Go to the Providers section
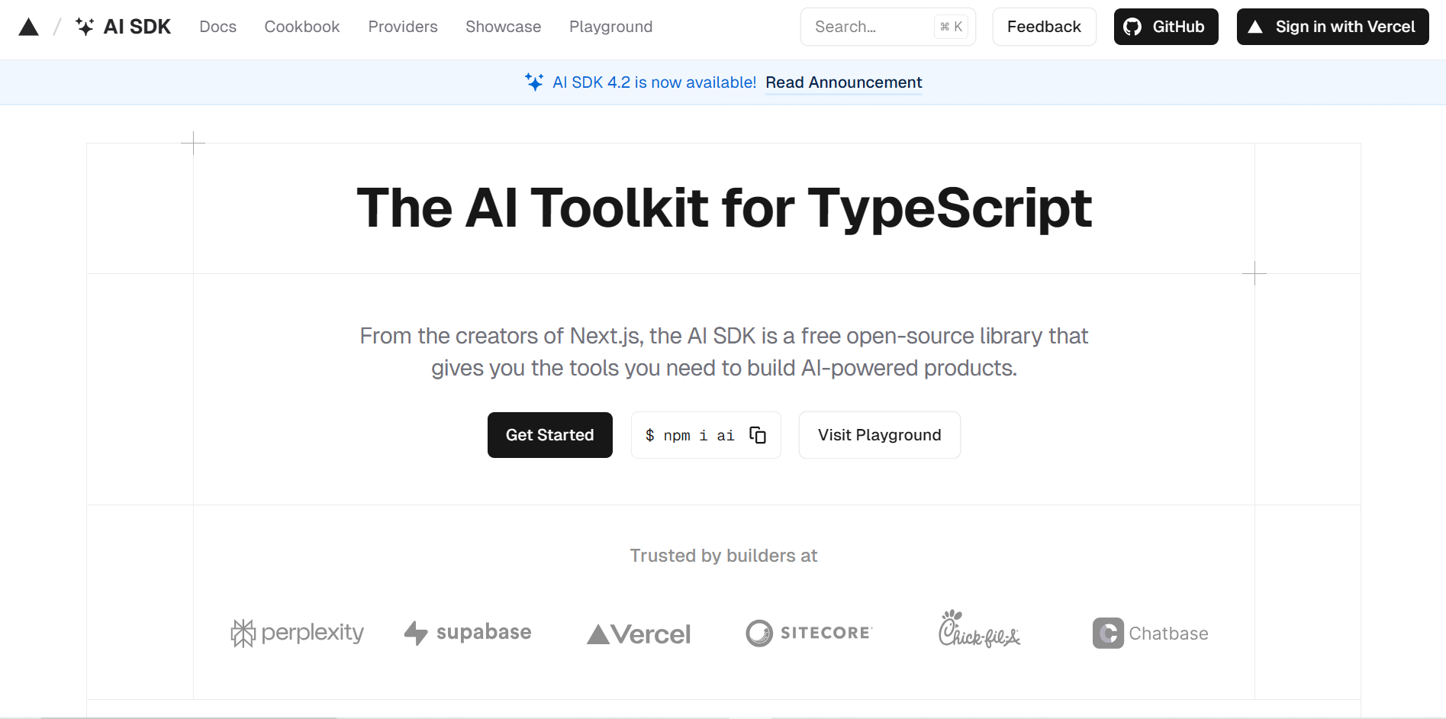Screen dimensions: 1446x719 pyautogui.click(x=403, y=27)
